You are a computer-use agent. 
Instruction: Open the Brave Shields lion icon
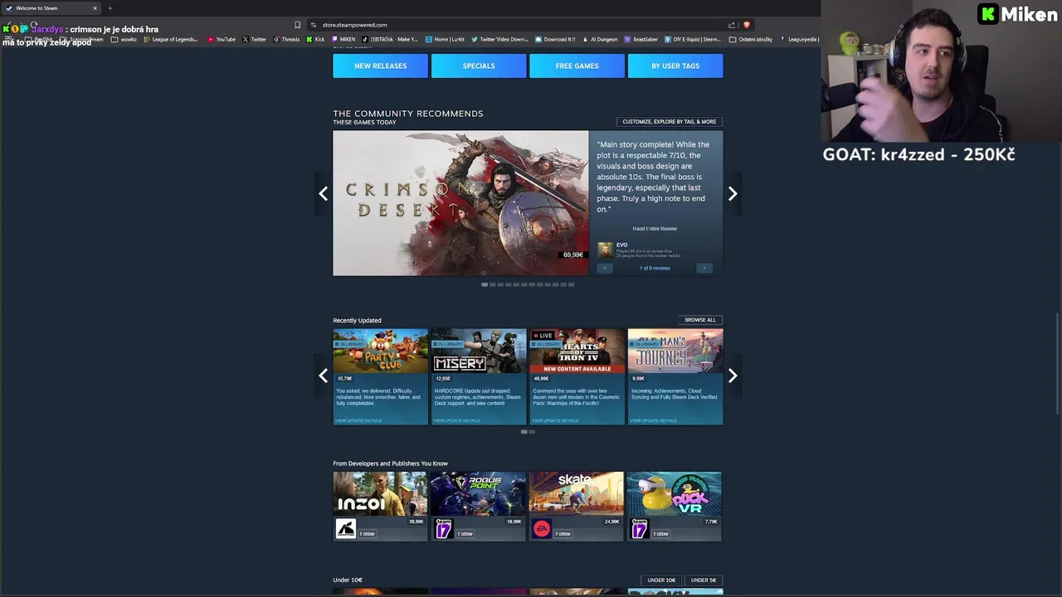(746, 25)
